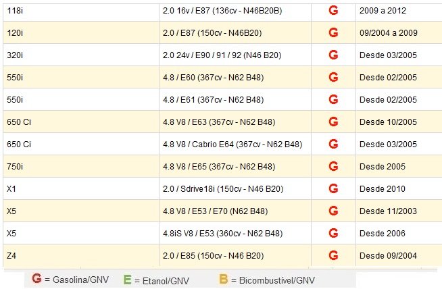Click engine text 2.0 24v / E90 / 91 / 92

click(202, 55)
